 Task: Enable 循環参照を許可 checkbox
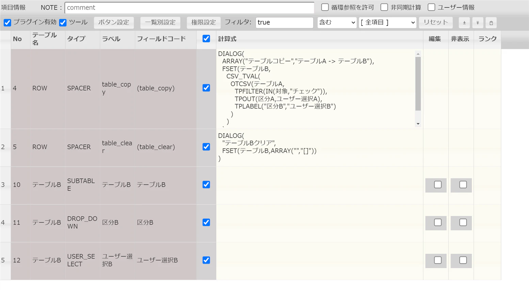[x=325, y=7]
